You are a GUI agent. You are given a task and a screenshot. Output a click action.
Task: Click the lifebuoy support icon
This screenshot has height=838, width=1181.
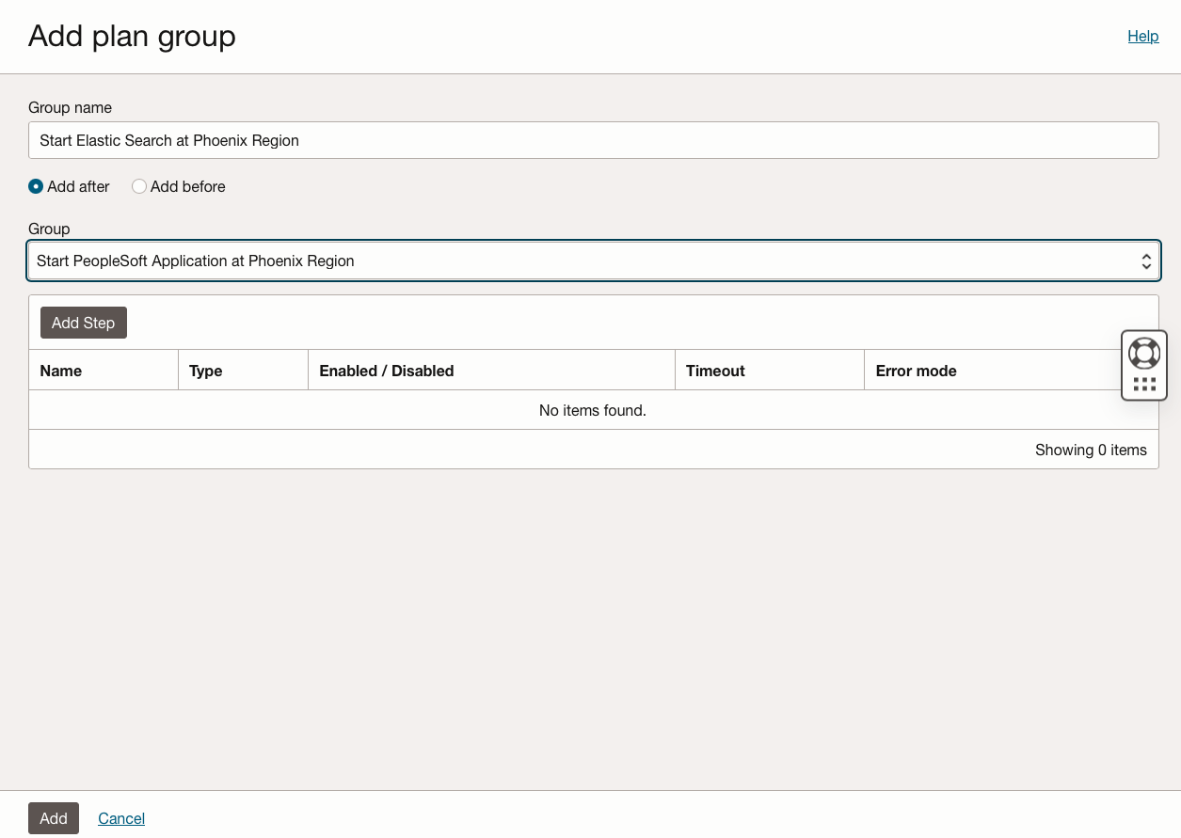(1144, 353)
